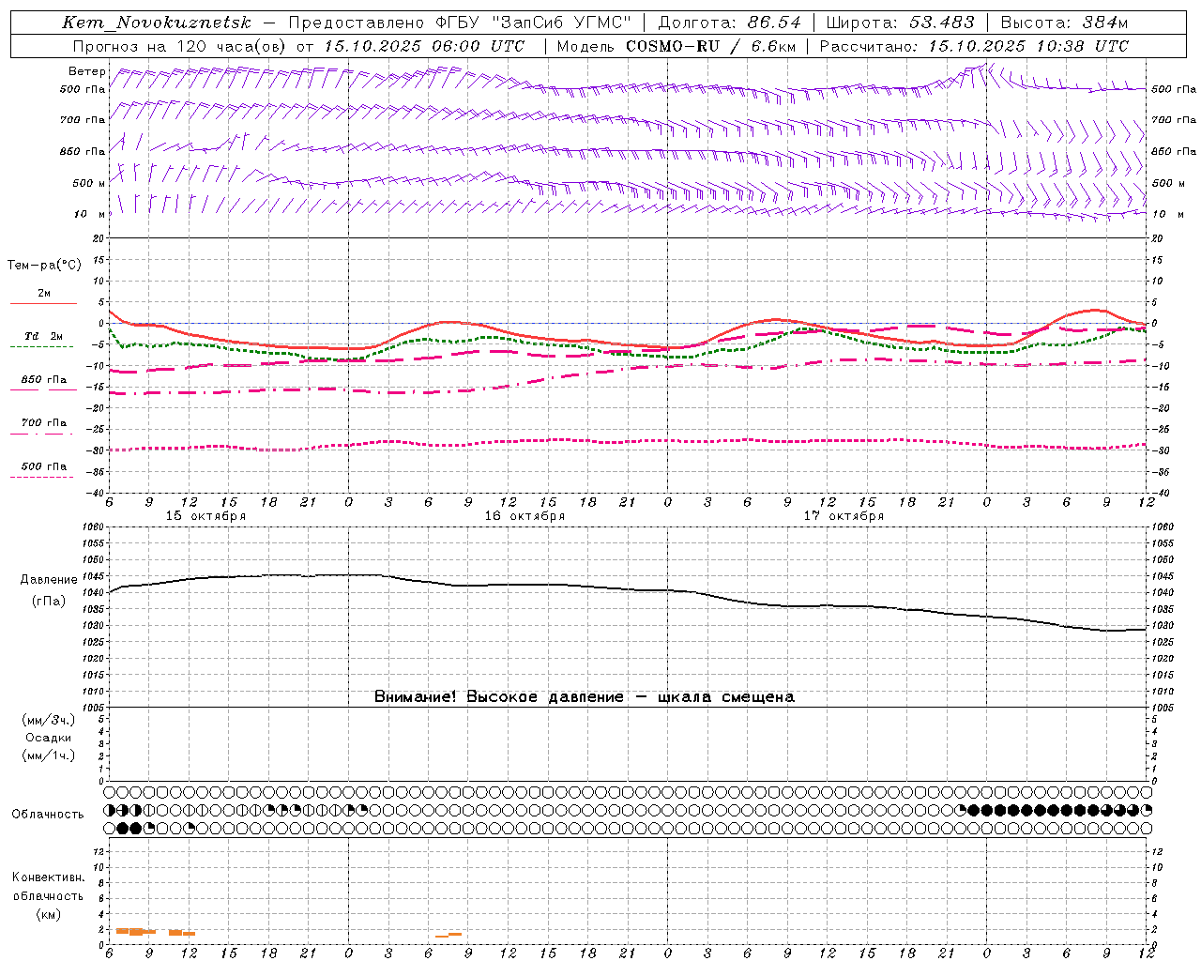1201x961 pixels.
Task: Click the Тем-ра(°C) axis title
Action: (44, 266)
